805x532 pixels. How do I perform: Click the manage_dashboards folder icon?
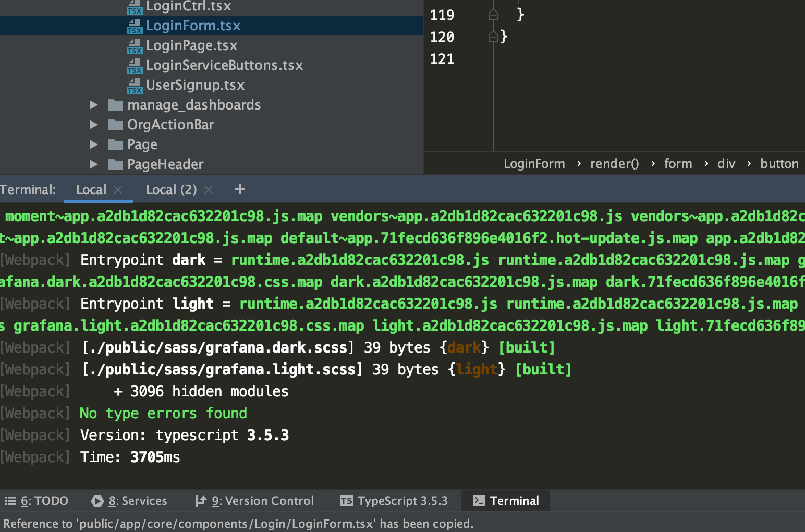[x=115, y=105]
